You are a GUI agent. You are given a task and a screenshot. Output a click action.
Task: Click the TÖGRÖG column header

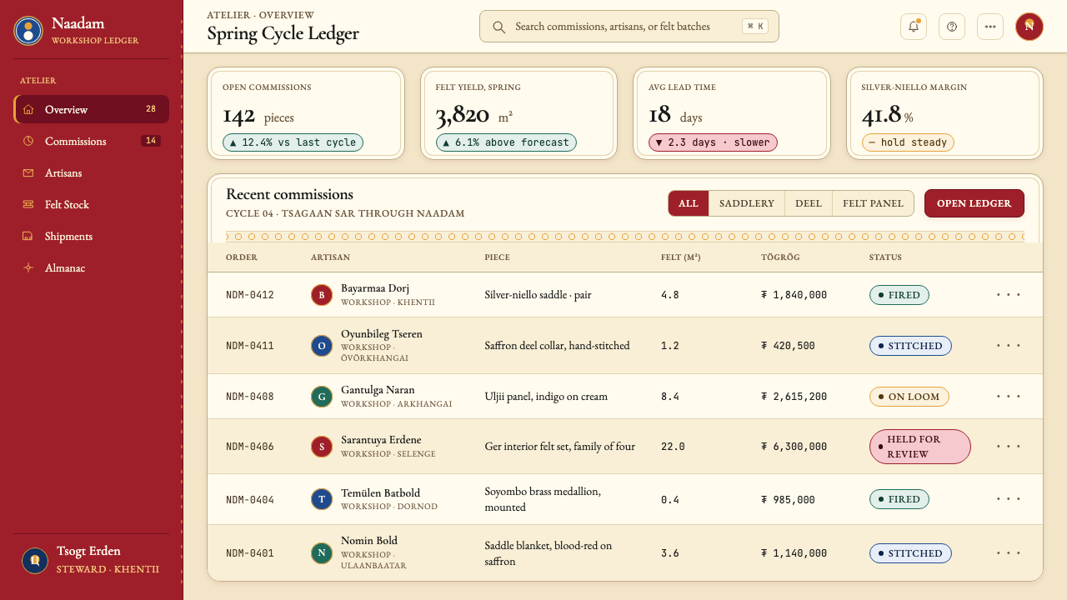[x=780, y=257]
